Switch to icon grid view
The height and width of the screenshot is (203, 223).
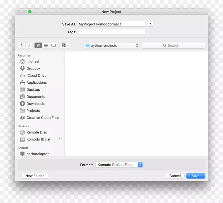tap(38, 45)
